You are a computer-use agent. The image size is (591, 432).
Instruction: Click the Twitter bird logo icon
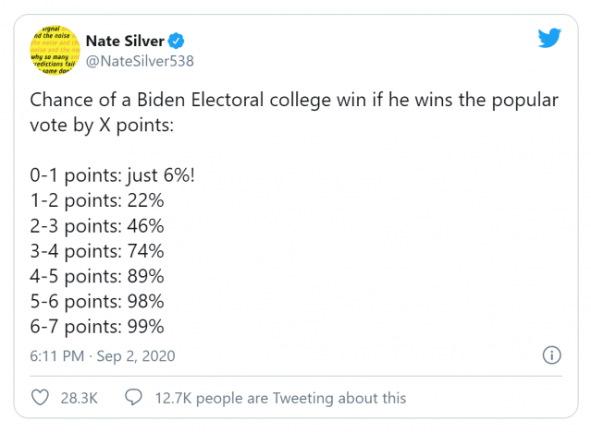tap(549, 38)
